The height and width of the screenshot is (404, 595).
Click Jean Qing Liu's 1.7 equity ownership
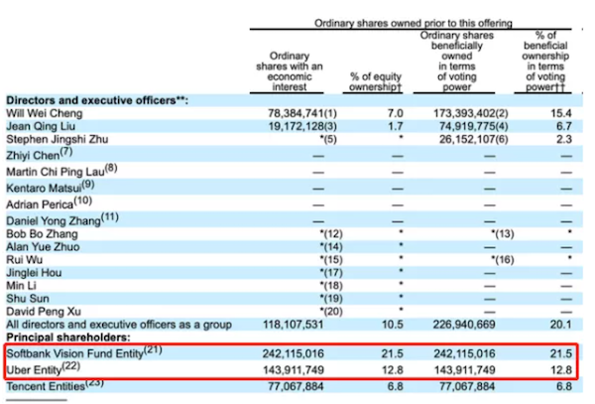point(396,126)
